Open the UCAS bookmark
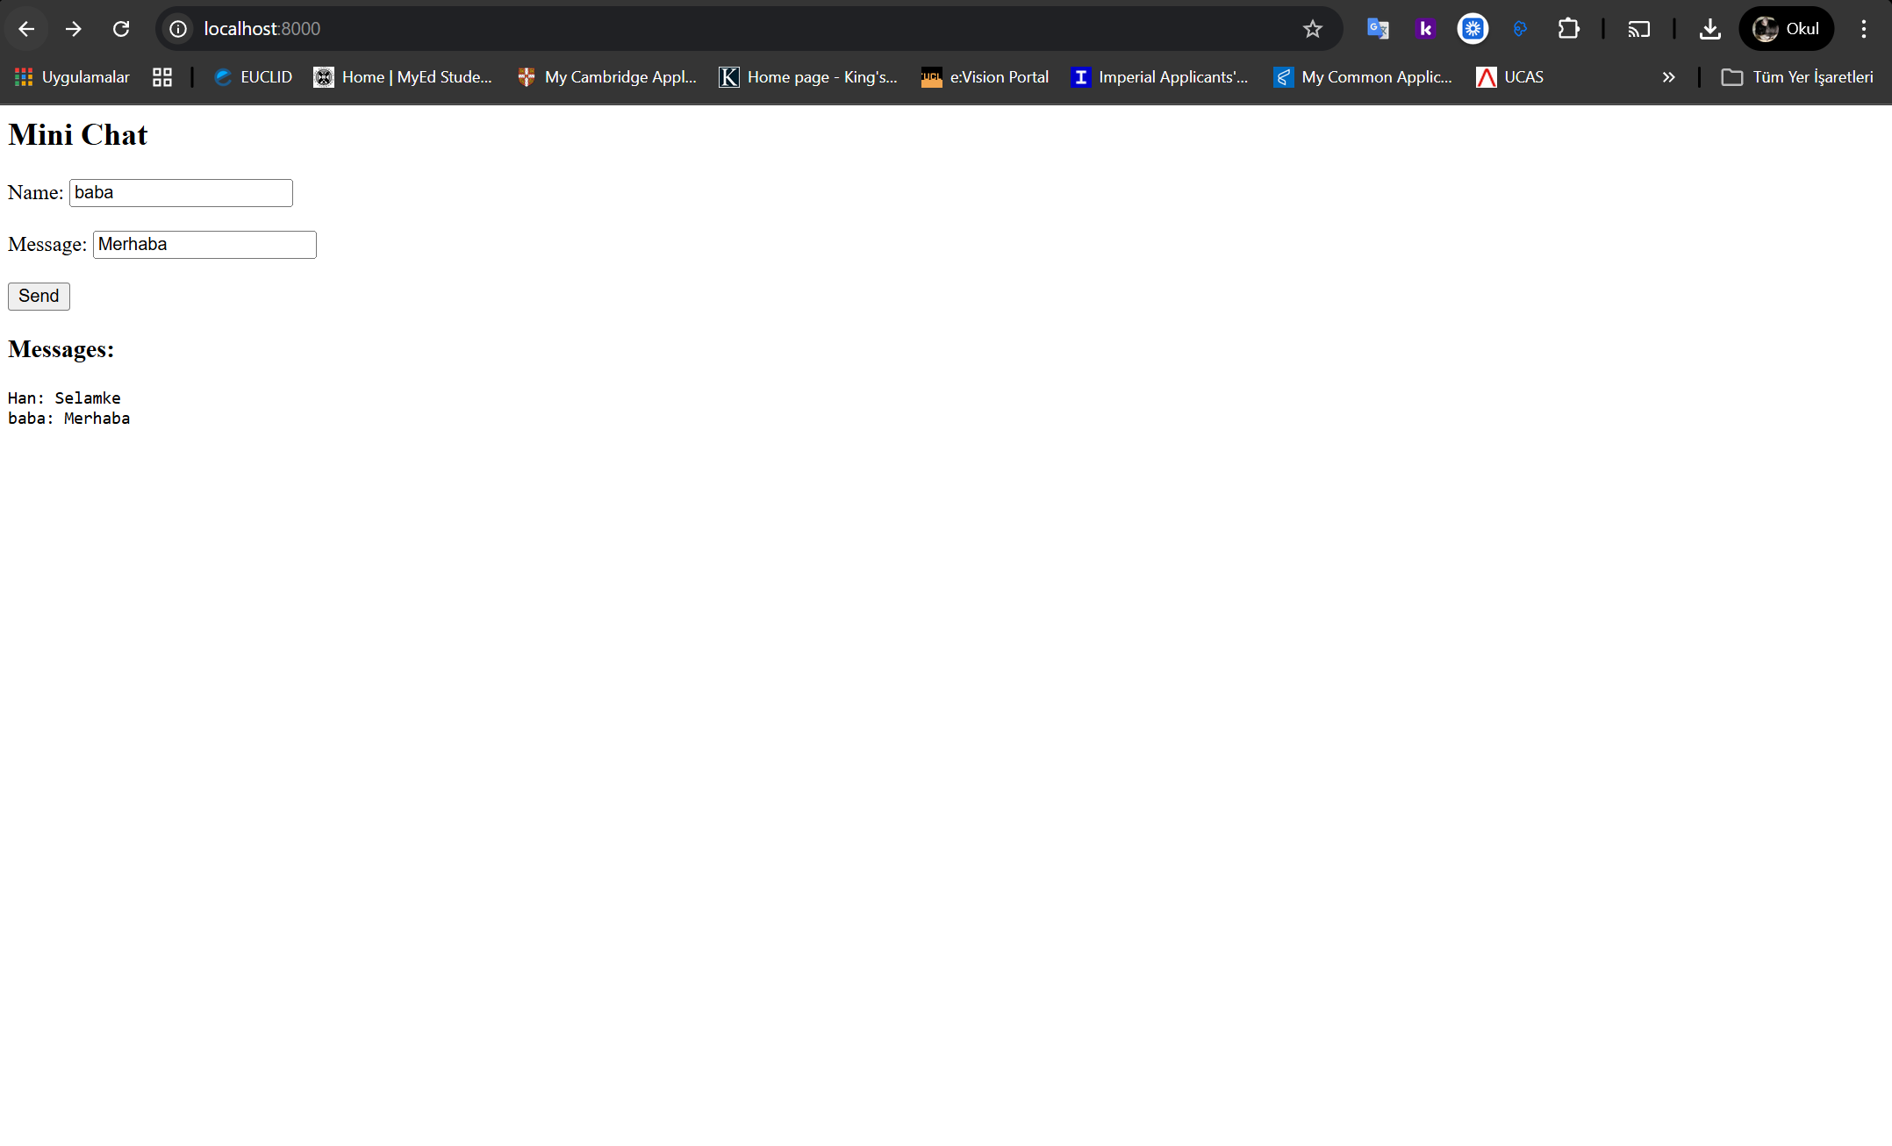 tap(1509, 77)
